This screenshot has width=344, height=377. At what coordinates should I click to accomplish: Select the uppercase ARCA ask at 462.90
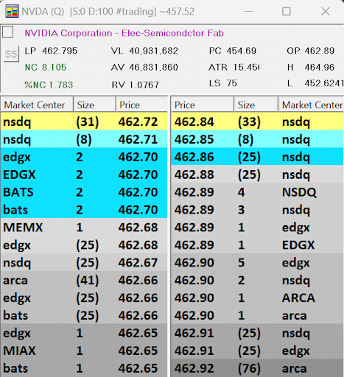point(257,297)
